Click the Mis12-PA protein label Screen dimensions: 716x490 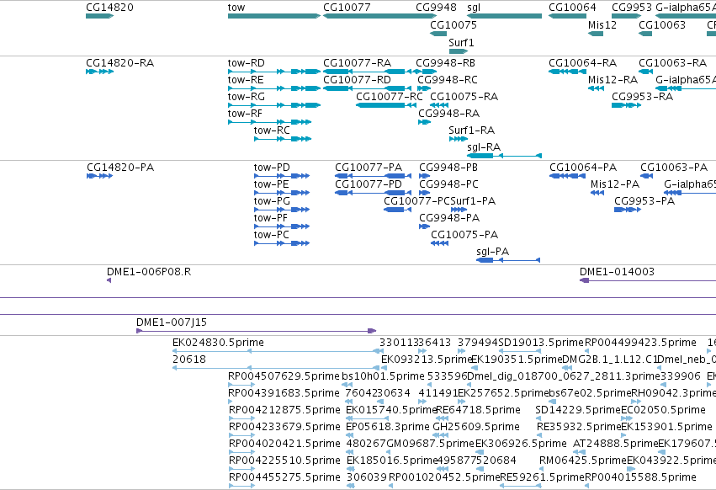[x=615, y=184]
